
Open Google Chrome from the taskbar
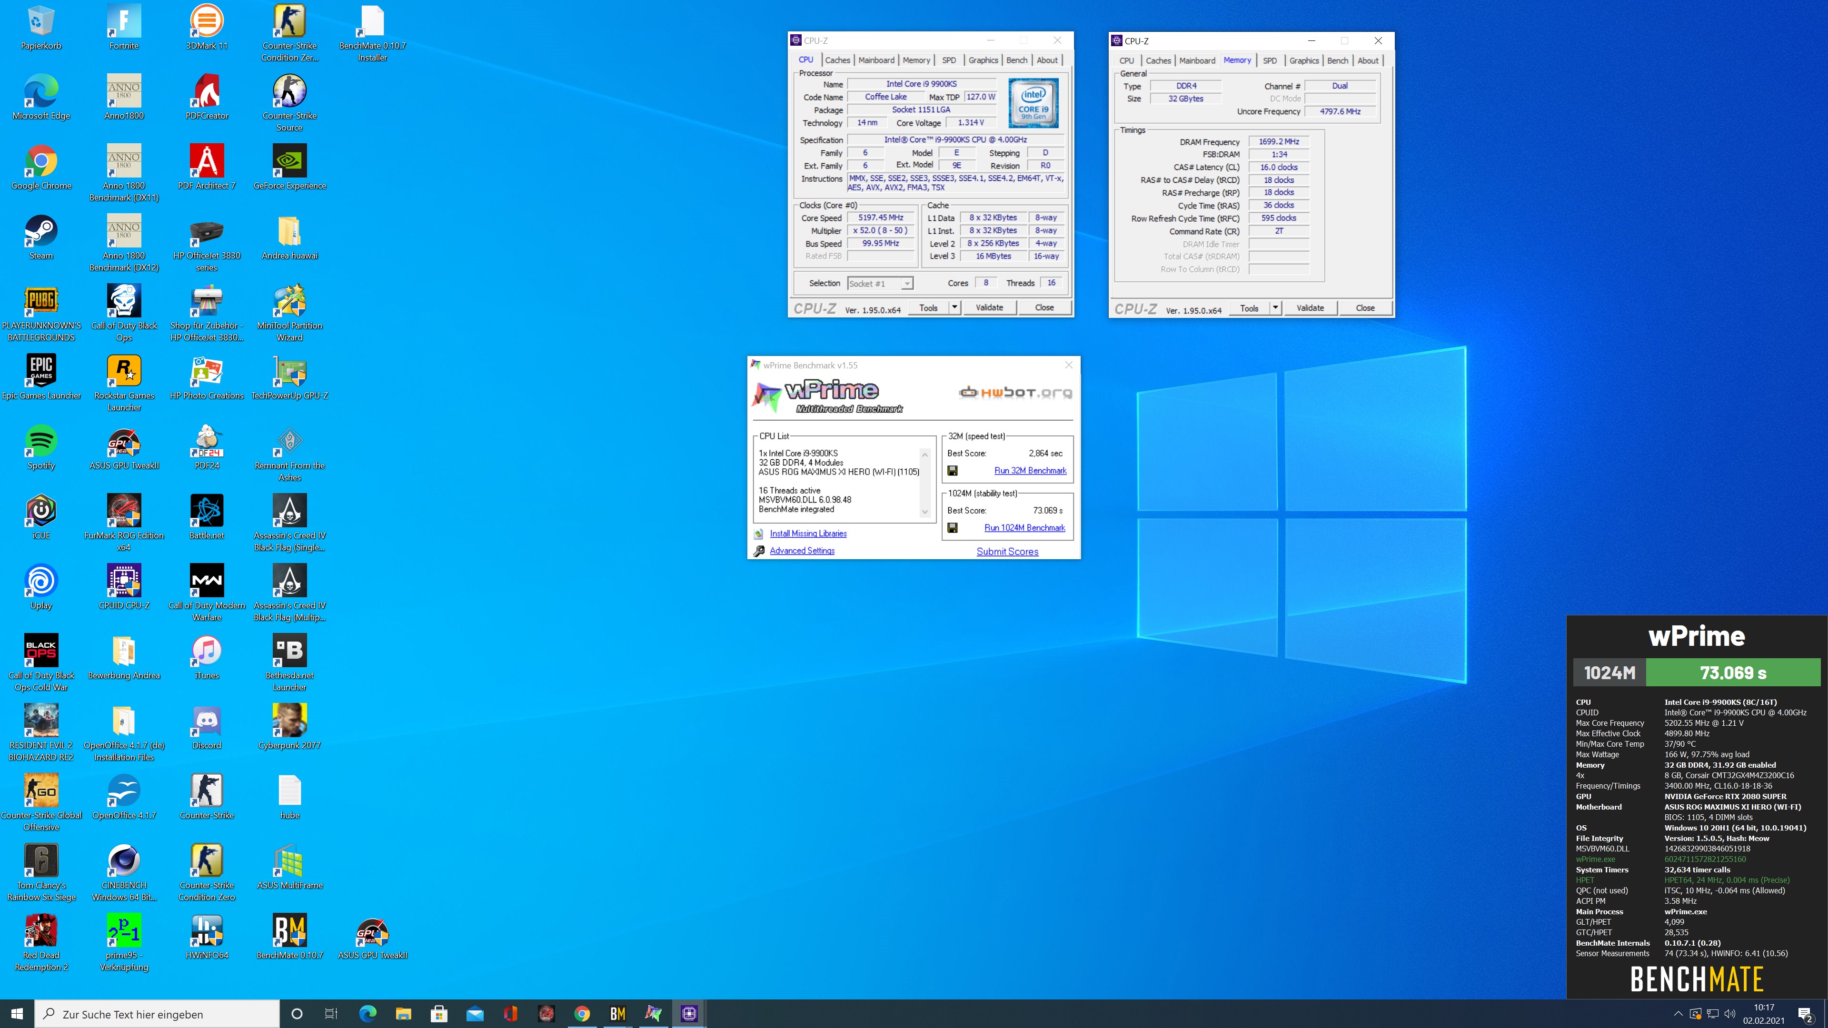coord(582,1014)
